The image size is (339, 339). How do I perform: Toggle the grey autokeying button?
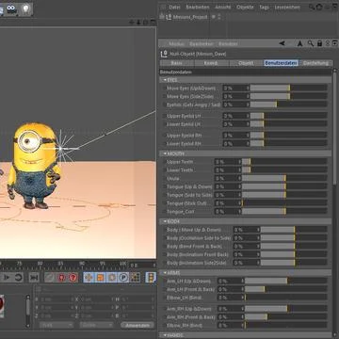[49, 277]
